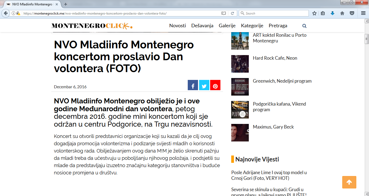Click the site search magnifier icon

(x=304, y=26)
